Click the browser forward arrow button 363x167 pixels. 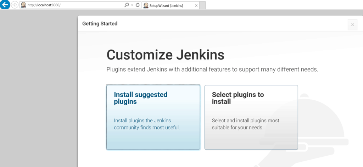pos(15,5)
